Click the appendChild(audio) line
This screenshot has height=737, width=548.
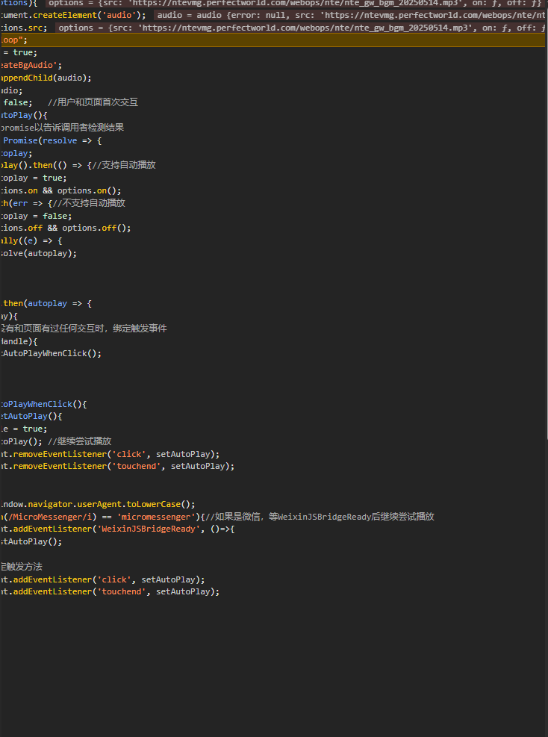coord(46,78)
